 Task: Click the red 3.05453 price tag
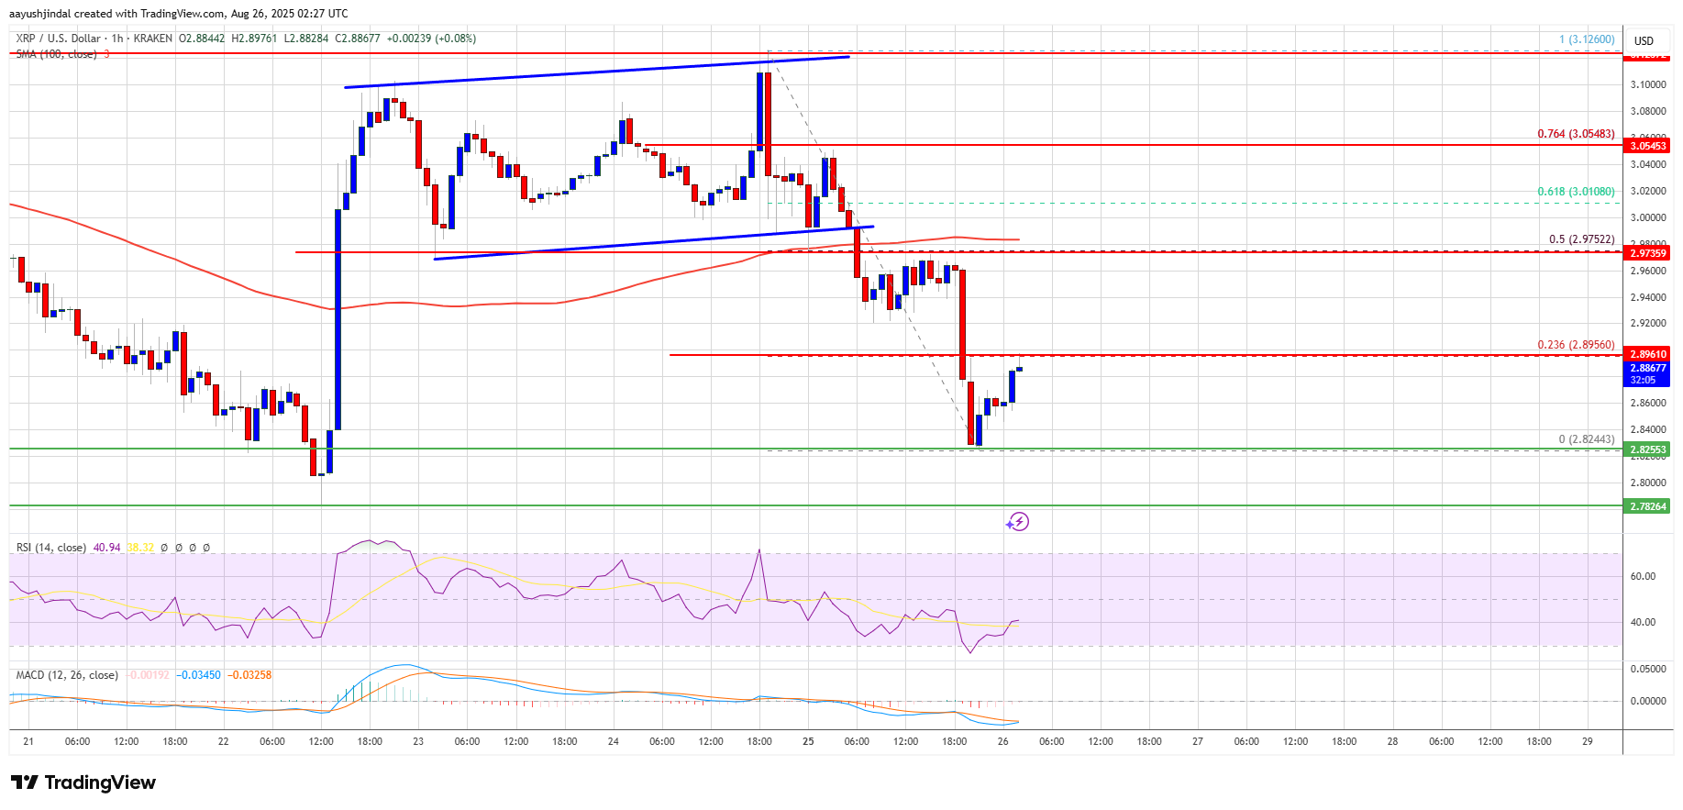[x=1647, y=146]
